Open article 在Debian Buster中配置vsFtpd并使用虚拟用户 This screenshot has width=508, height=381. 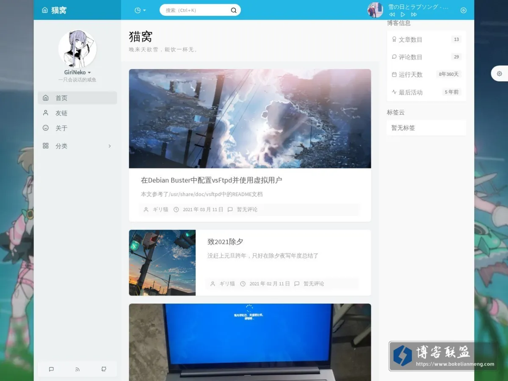click(211, 180)
